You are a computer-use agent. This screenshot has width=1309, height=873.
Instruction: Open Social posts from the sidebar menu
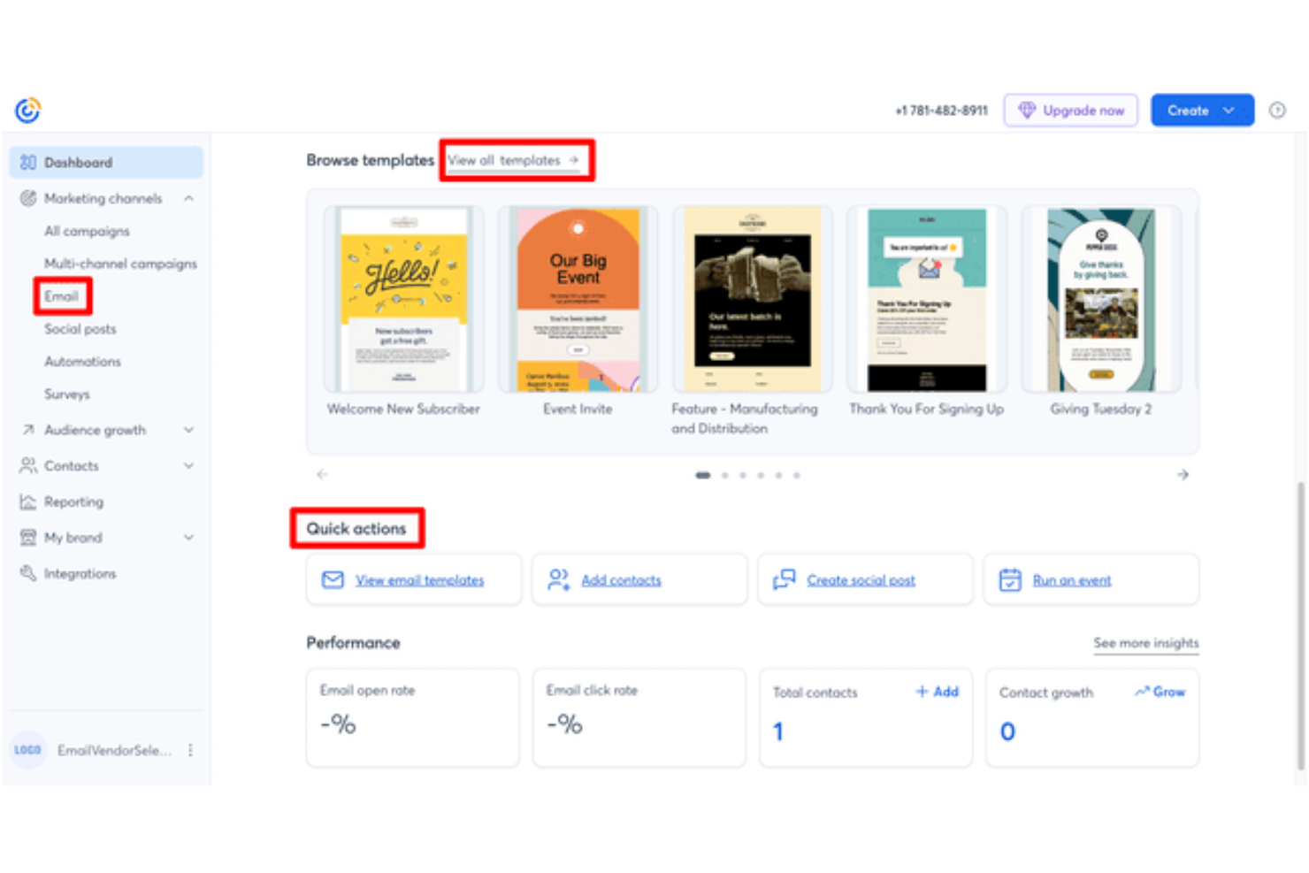coord(80,328)
